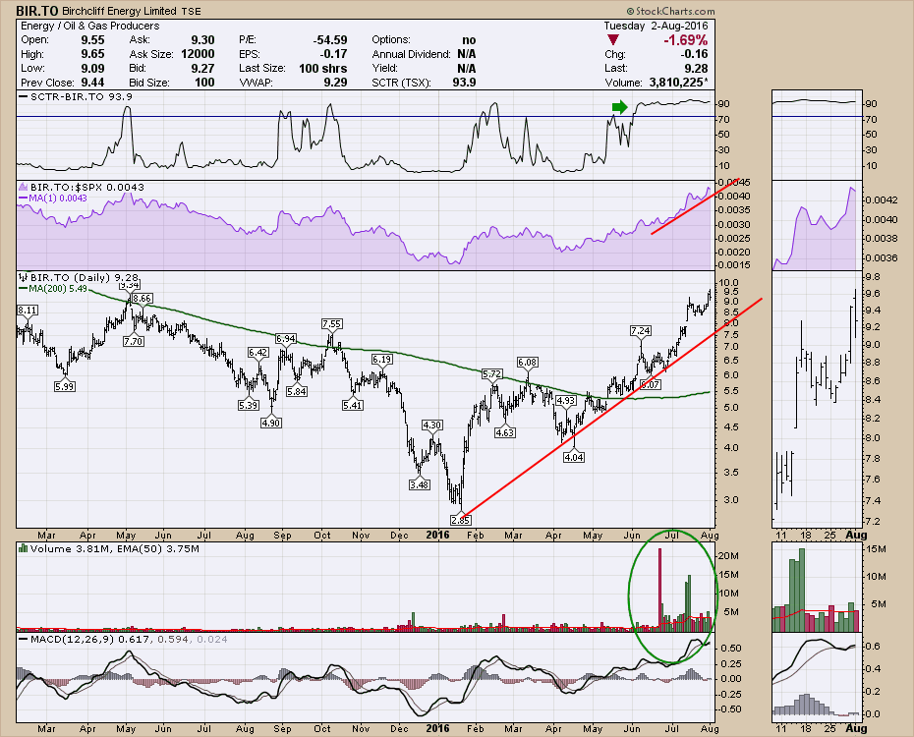Select the 'Energy / Oil & Gas Producers' sector text
The width and height of the screenshot is (914, 737).
pos(89,26)
